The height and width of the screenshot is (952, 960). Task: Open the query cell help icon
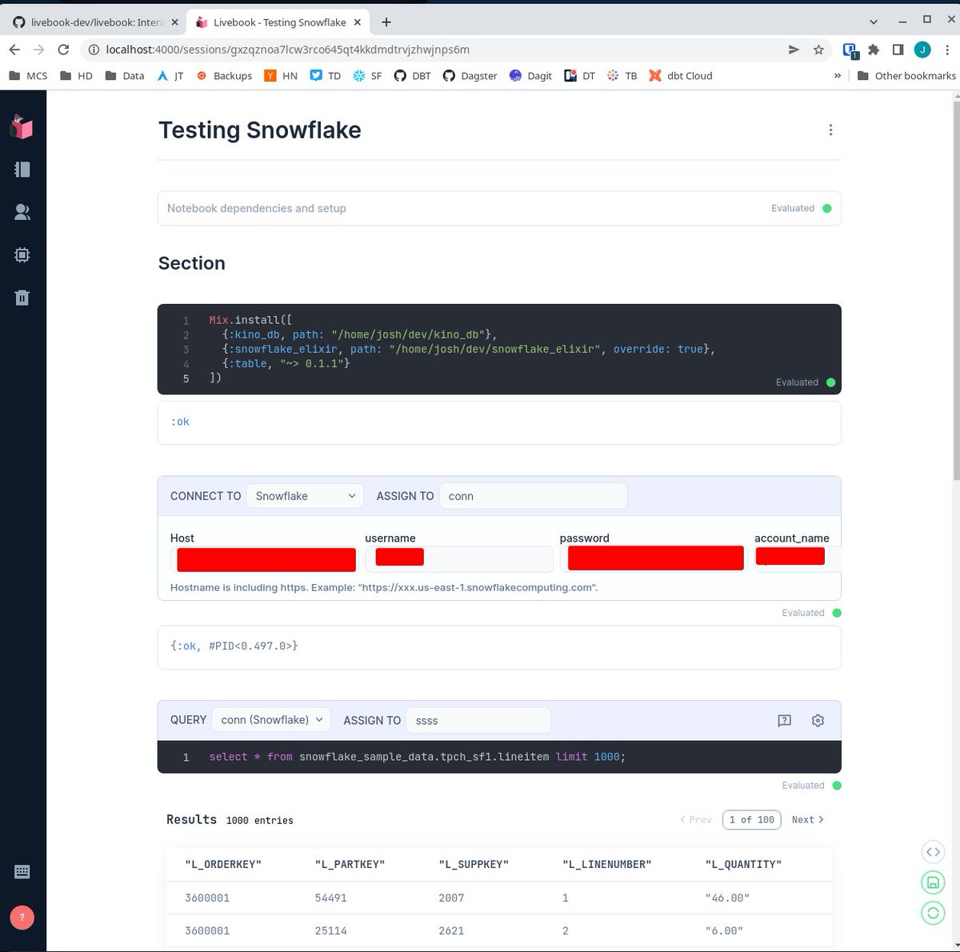(x=784, y=720)
